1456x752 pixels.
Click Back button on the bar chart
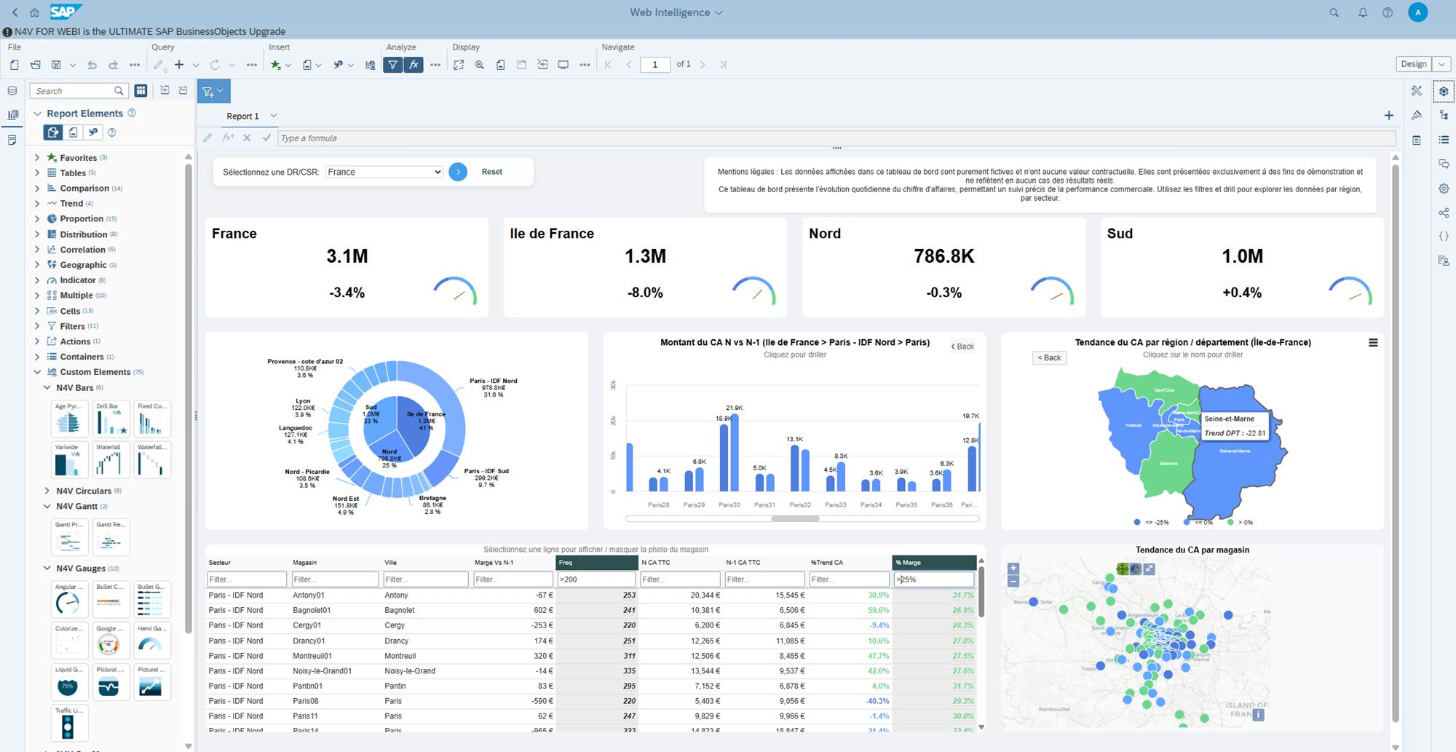(962, 347)
